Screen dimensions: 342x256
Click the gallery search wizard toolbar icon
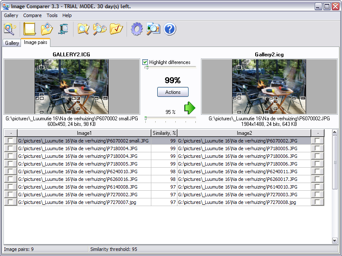pos(10,29)
